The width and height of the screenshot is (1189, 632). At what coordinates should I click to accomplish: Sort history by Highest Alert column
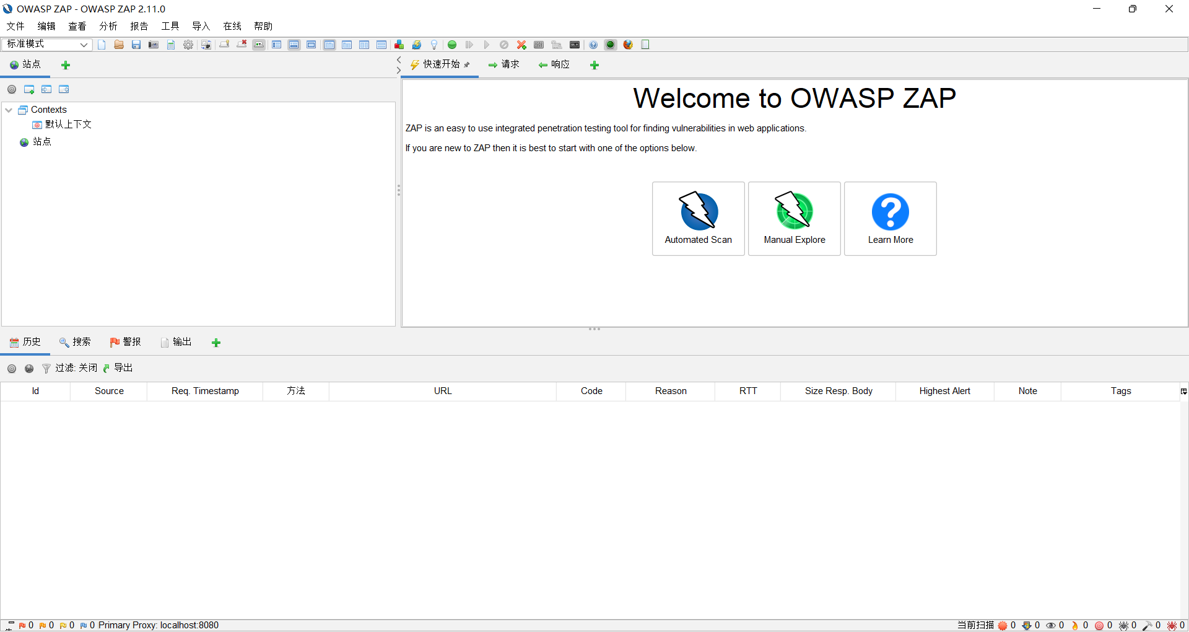pyautogui.click(x=944, y=391)
